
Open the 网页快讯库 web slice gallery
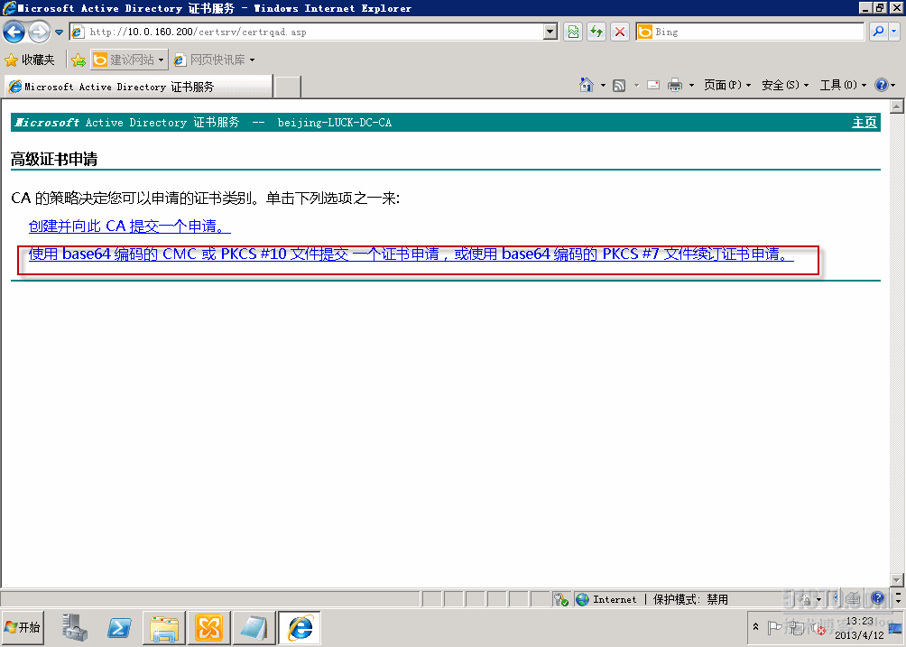(215, 60)
